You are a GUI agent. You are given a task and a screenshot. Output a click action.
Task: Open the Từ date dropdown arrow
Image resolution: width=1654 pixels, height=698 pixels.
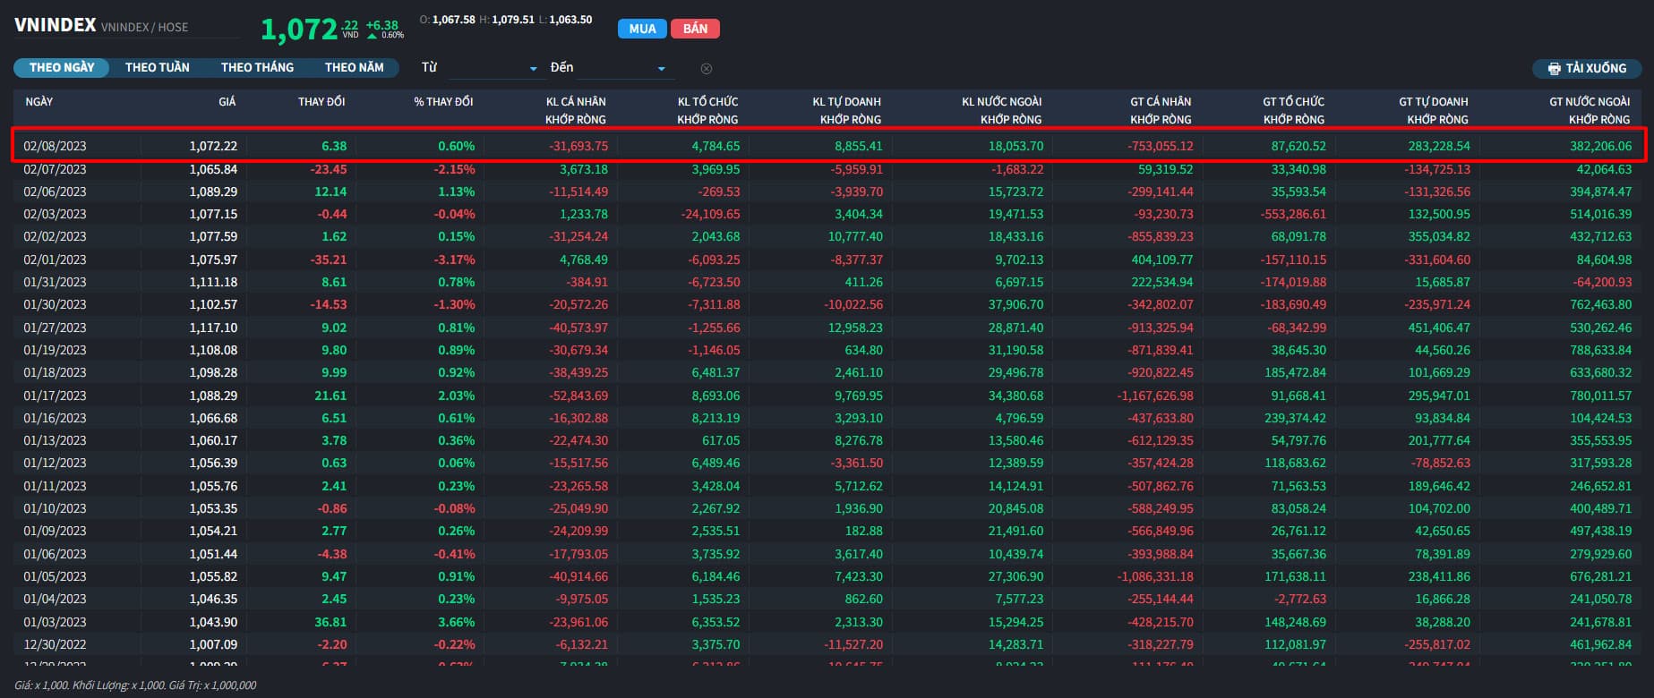click(533, 69)
